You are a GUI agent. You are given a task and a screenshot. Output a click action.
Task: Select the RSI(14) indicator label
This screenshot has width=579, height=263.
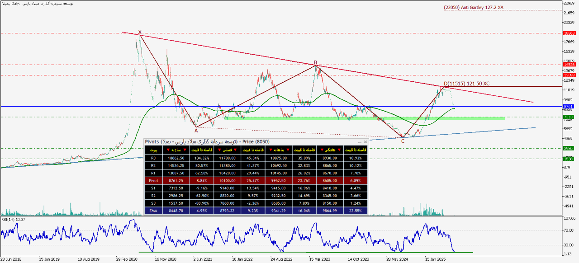13,220
